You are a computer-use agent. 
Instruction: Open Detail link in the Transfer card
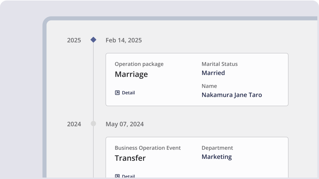[128, 176]
